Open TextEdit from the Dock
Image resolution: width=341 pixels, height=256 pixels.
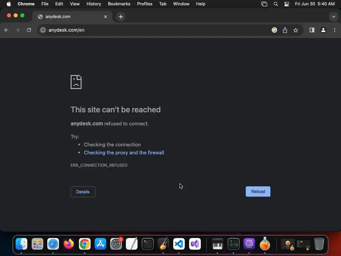(x=132, y=244)
